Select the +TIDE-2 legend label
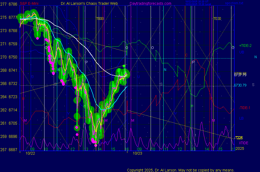 pyautogui.click(x=245, y=46)
